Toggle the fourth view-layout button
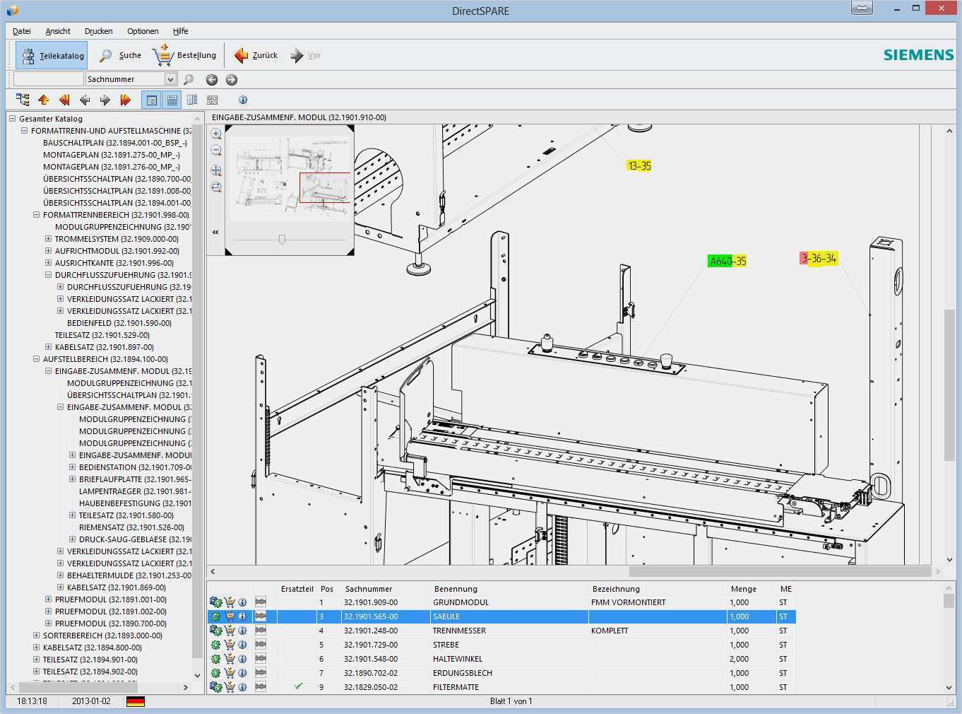962x714 pixels. 213,100
